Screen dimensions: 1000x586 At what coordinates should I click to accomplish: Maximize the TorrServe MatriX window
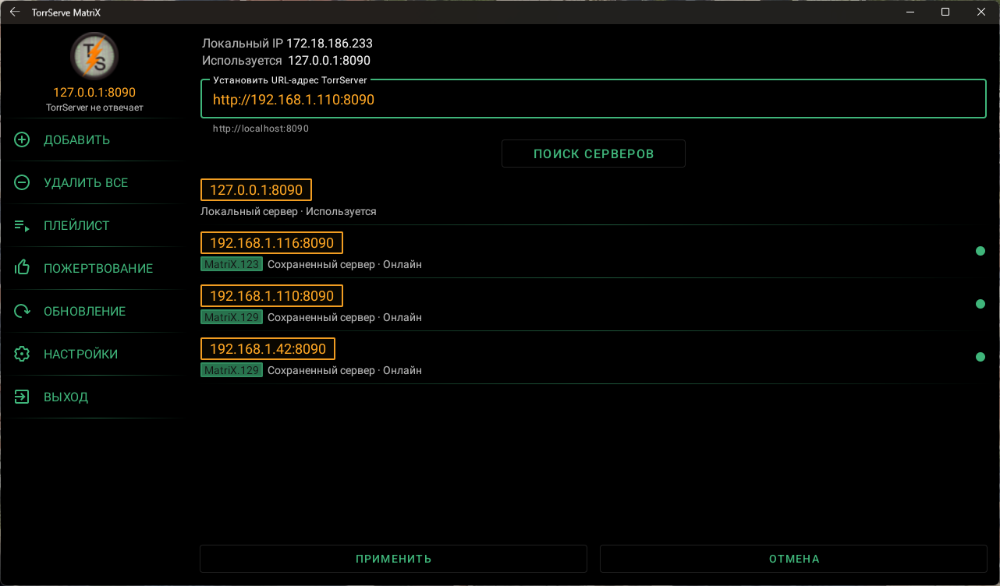click(945, 12)
